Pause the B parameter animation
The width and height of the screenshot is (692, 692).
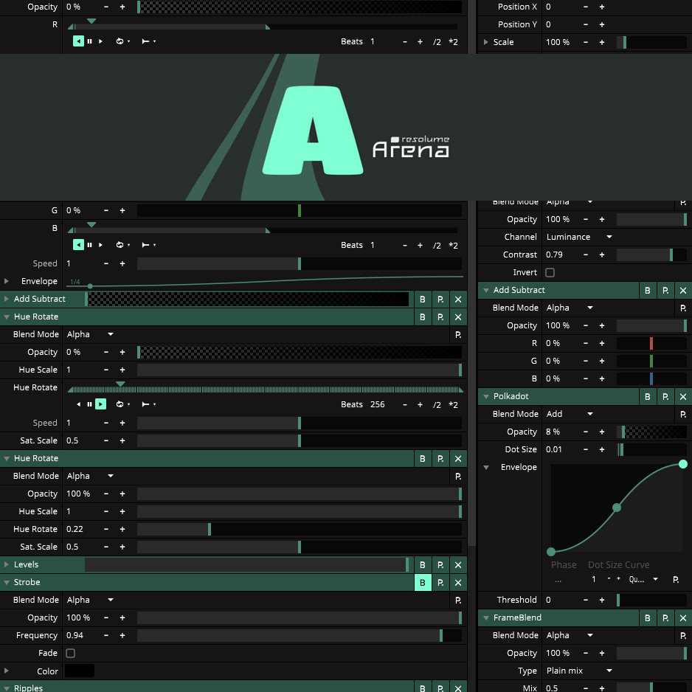89,245
